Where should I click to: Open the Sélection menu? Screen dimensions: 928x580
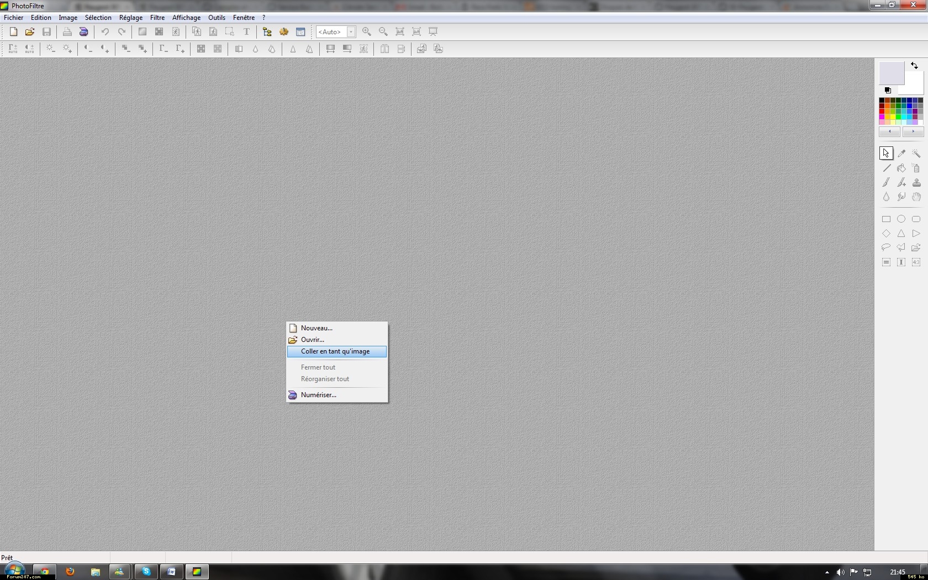click(x=98, y=18)
